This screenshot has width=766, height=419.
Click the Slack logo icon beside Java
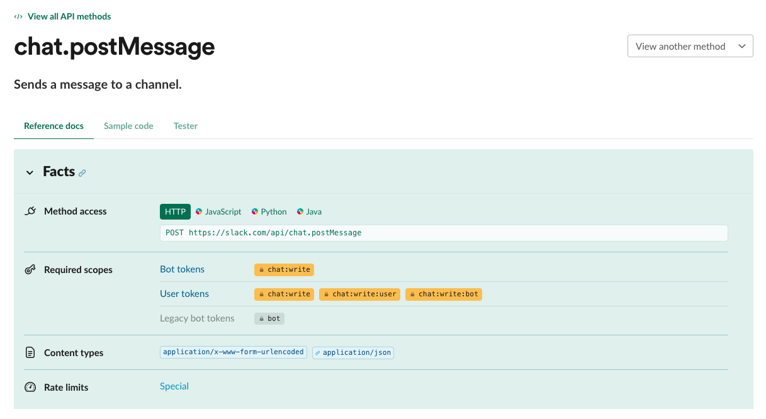pyautogui.click(x=300, y=212)
